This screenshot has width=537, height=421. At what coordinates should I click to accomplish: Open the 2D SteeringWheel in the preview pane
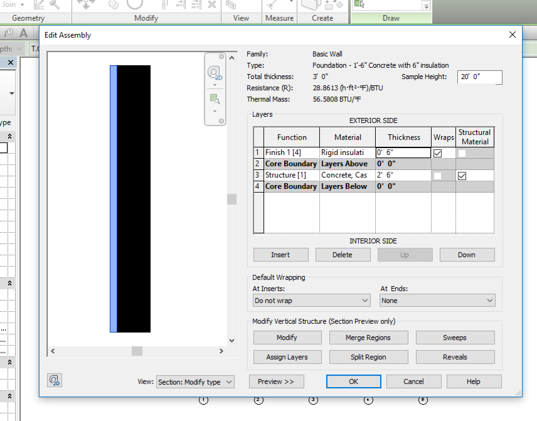pos(215,72)
